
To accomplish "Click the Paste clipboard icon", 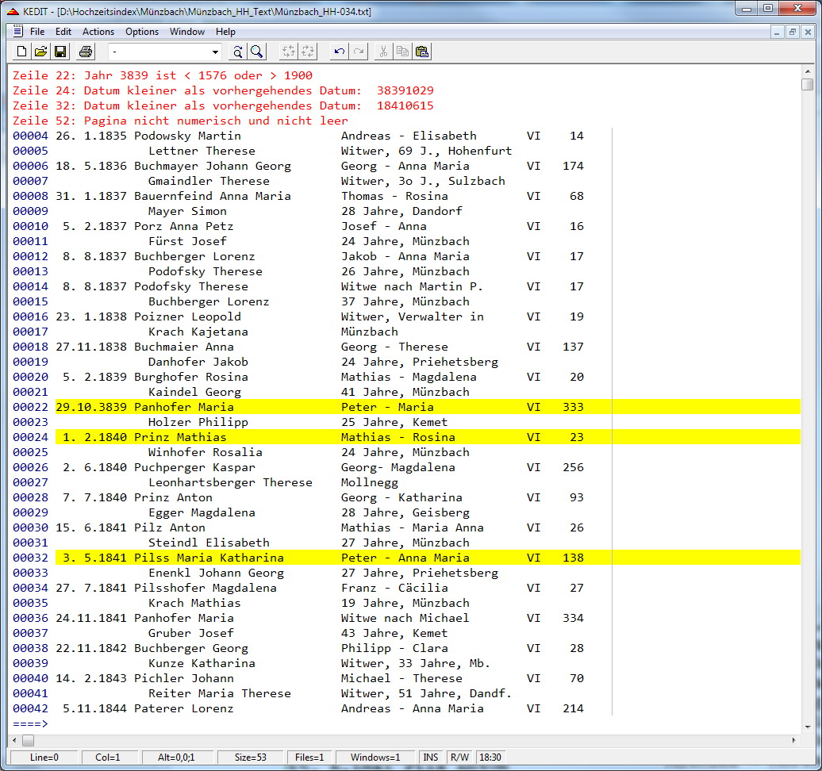I will pyautogui.click(x=422, y=52).
